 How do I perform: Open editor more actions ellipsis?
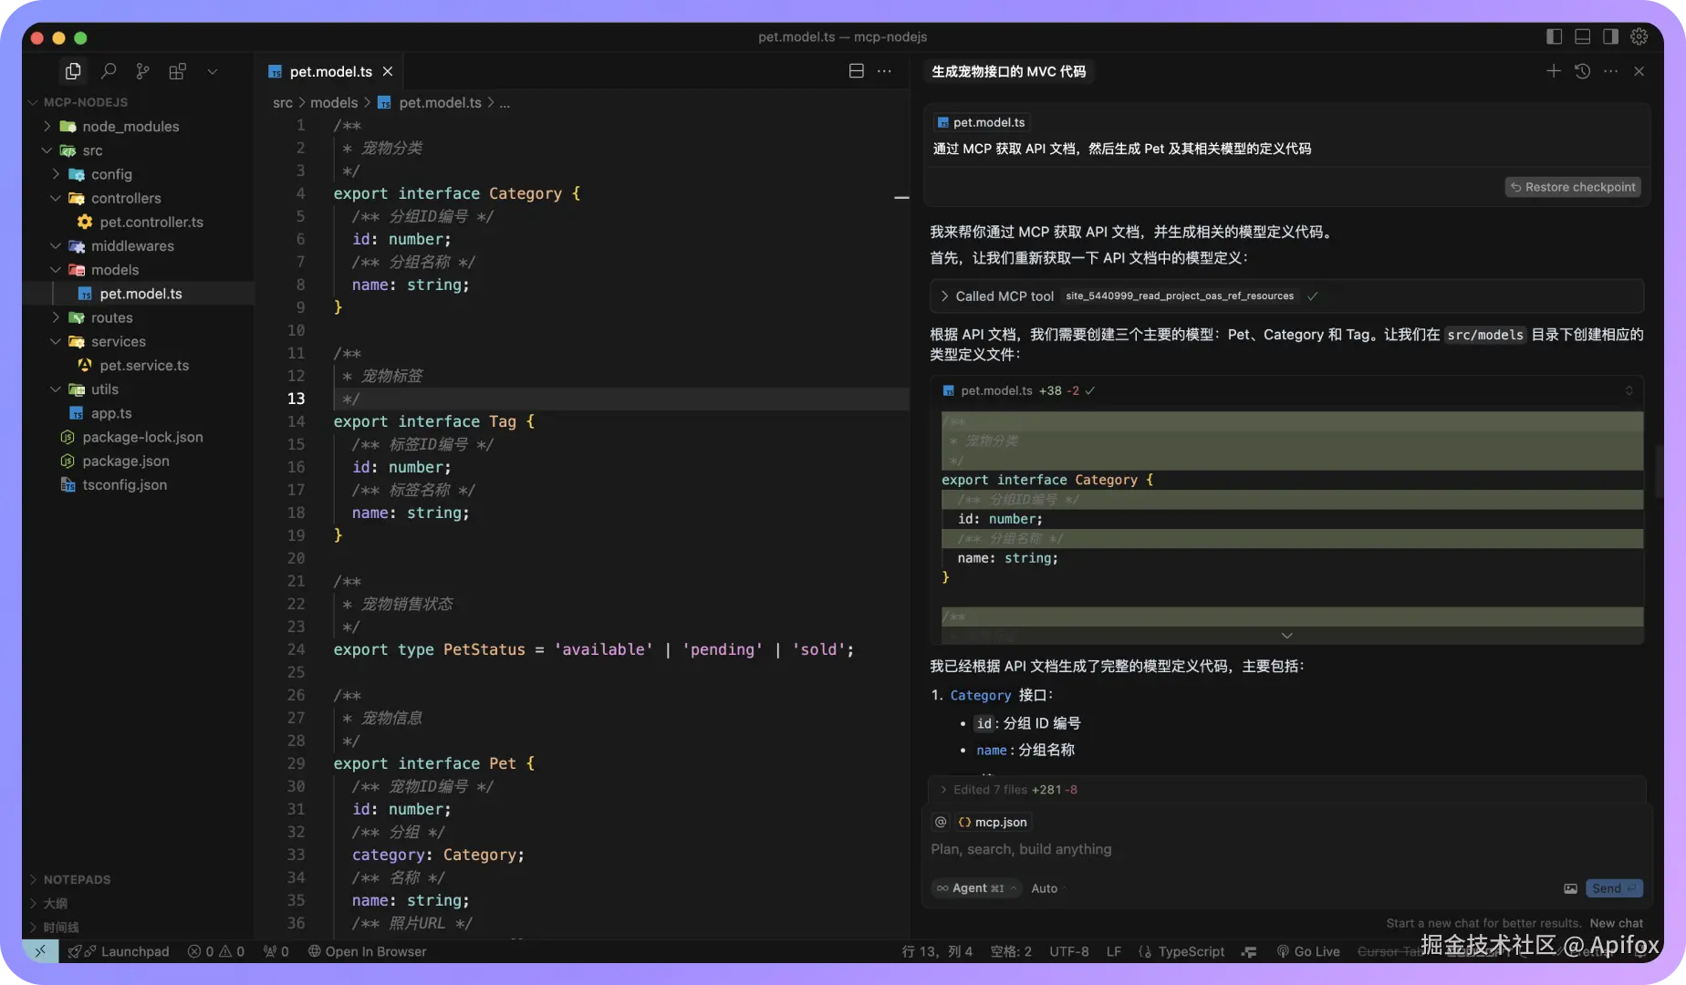point(884,71)
